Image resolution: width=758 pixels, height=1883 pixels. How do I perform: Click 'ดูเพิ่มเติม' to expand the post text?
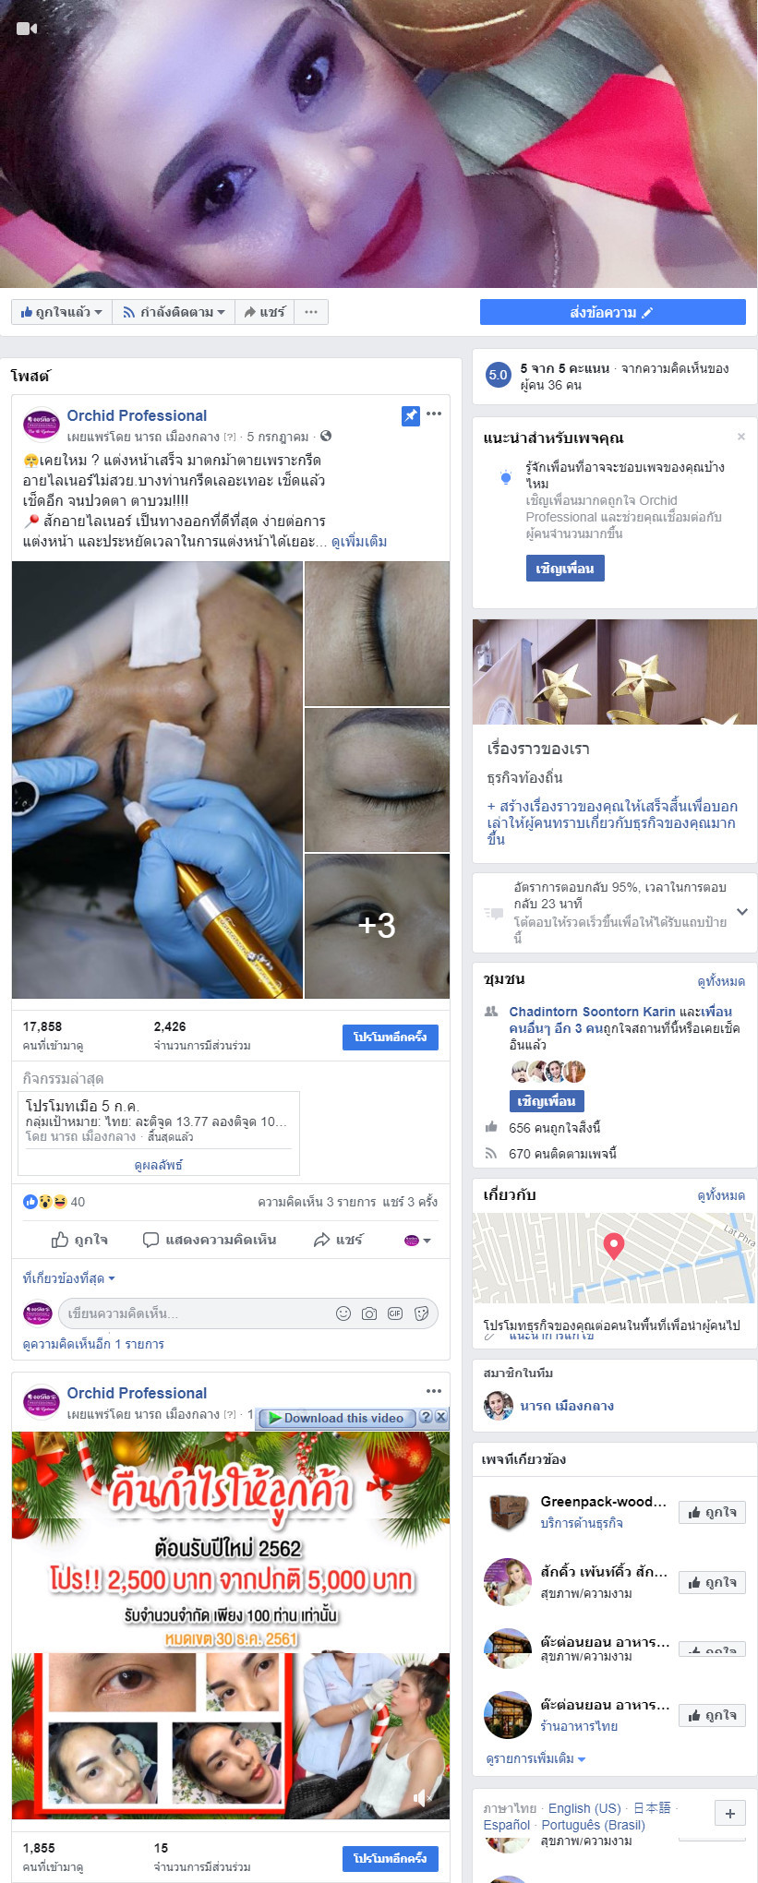point(359,542)
